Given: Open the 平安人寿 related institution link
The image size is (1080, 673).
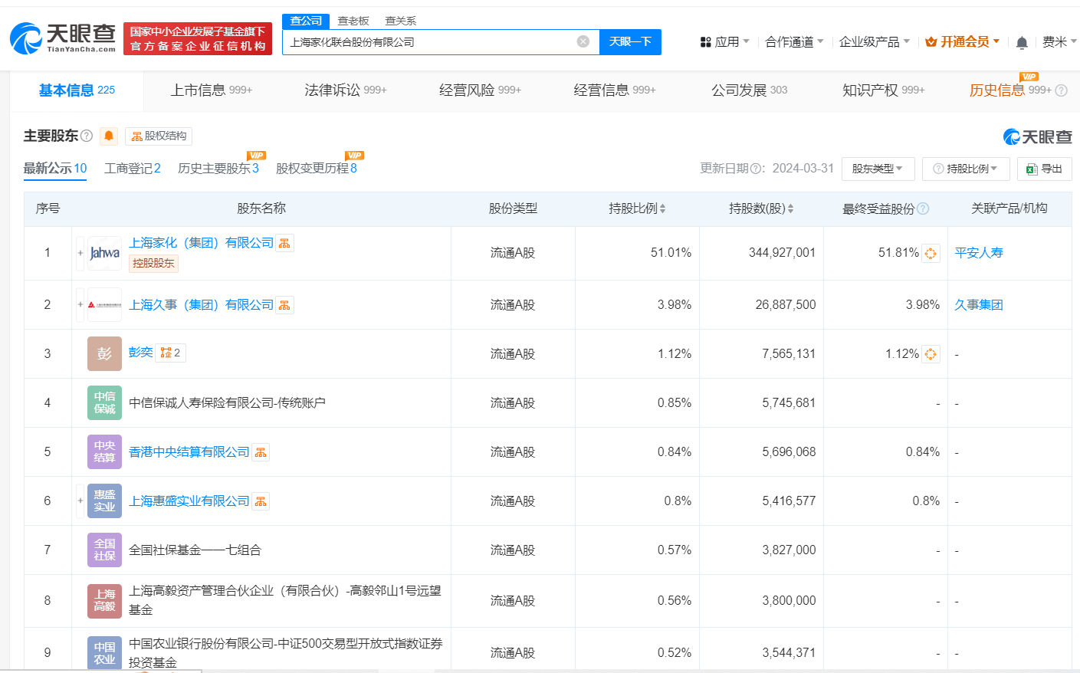Looking at the screenshot, I should click(978, 253).
